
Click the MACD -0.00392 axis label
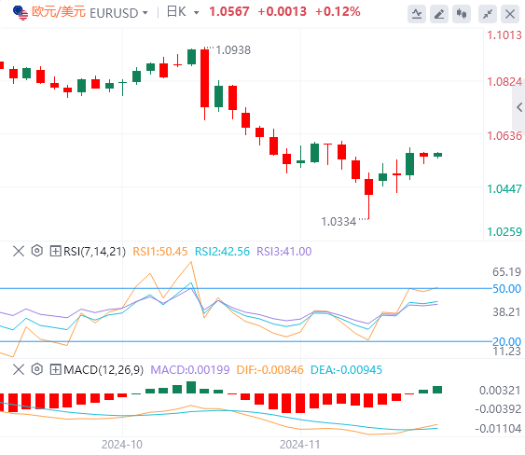(x=498, y=409)
